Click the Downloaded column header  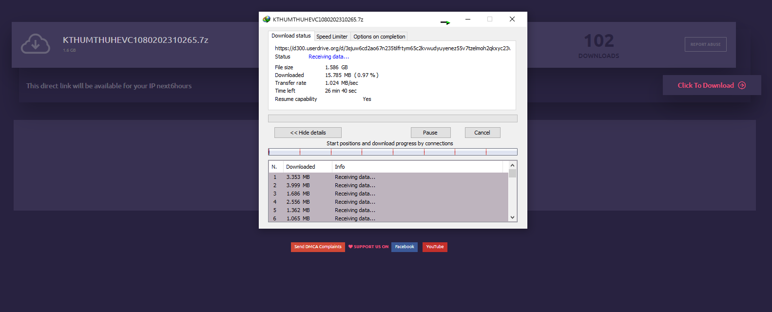coord(308,167)
